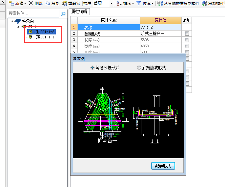Click the search magnifier icon
The image size is (225, 187).
(x=63, y=14)
